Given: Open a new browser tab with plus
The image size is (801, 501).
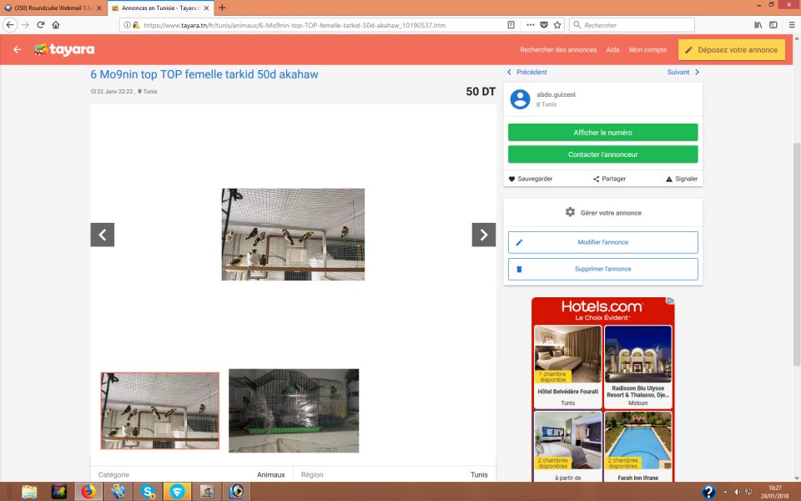Looking at the screenshot, I should [x=222, y=8].
